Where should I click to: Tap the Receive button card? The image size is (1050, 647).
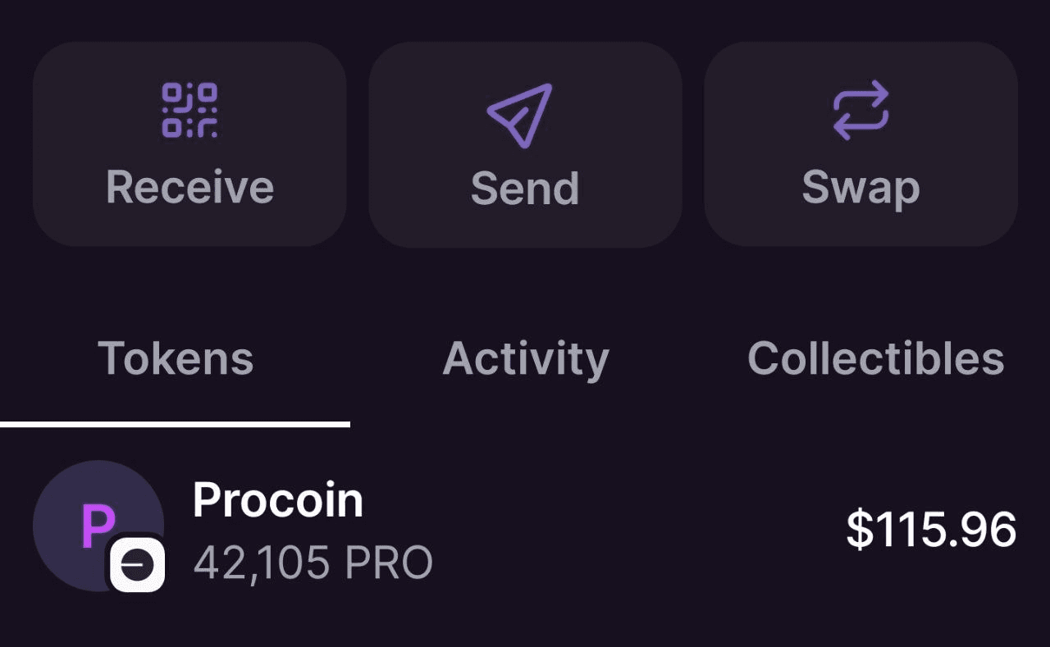pos(189,144)
